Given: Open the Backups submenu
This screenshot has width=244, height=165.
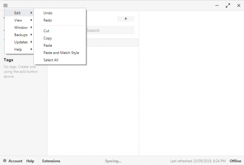Looking at the screenshot, I should pyautogui.click(x=19, y=35).
